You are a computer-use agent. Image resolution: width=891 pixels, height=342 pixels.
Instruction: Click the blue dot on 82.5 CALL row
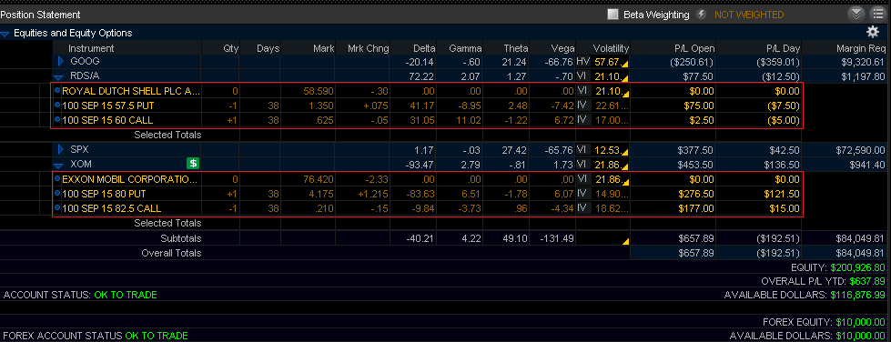click(x=56, y=208)
